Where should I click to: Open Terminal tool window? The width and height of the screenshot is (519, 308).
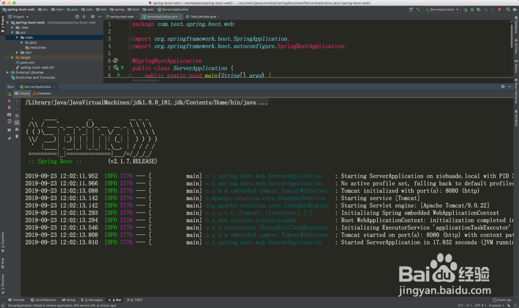pos(16,300)
